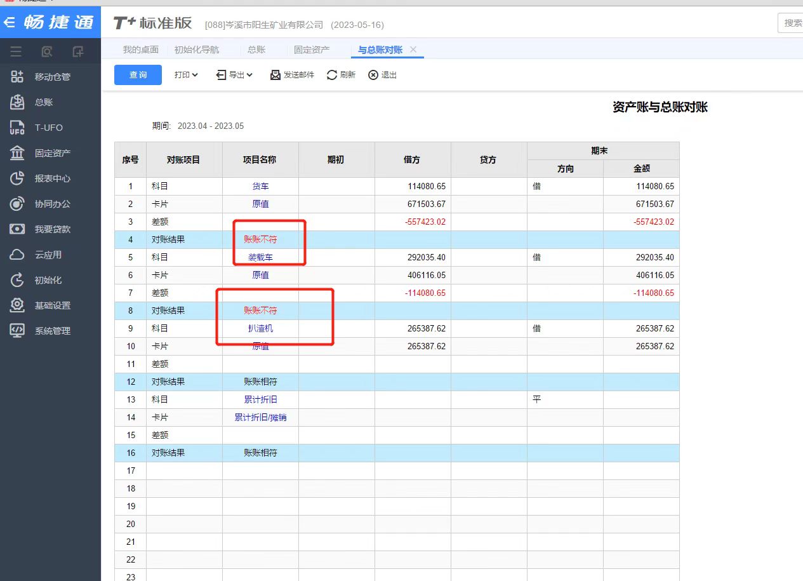Open 基础设置 in the sidebar
This screenshot has width=803, height=581.
[x=52, y=305]
